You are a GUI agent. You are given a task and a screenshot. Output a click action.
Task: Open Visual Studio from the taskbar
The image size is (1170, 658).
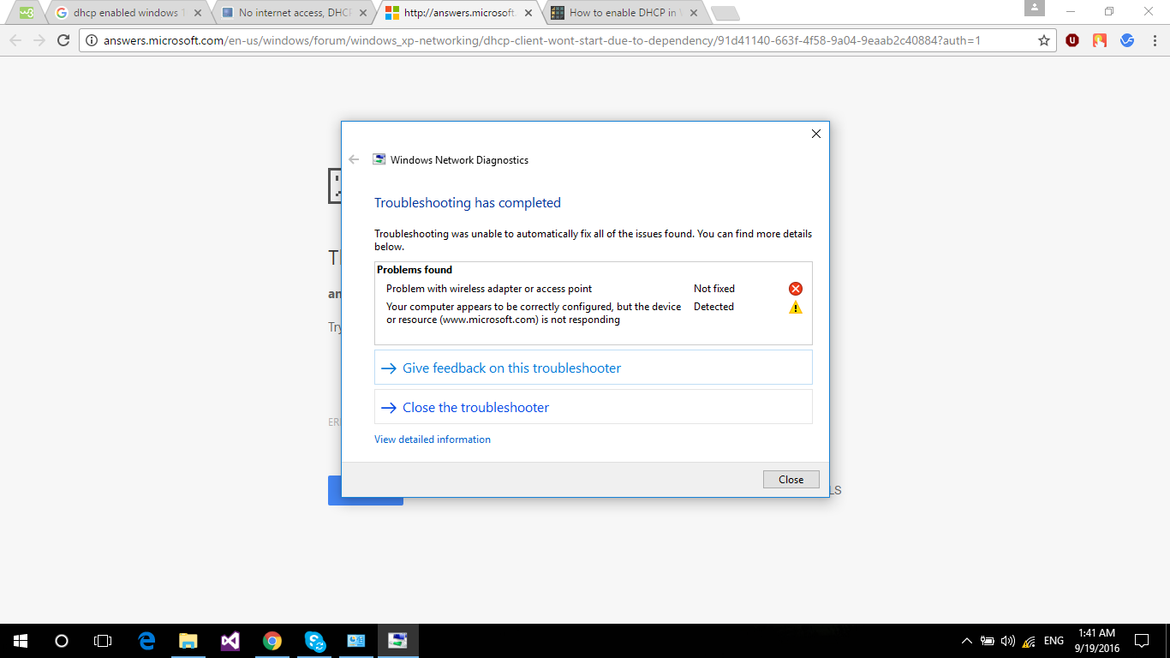tap(230, 641)
